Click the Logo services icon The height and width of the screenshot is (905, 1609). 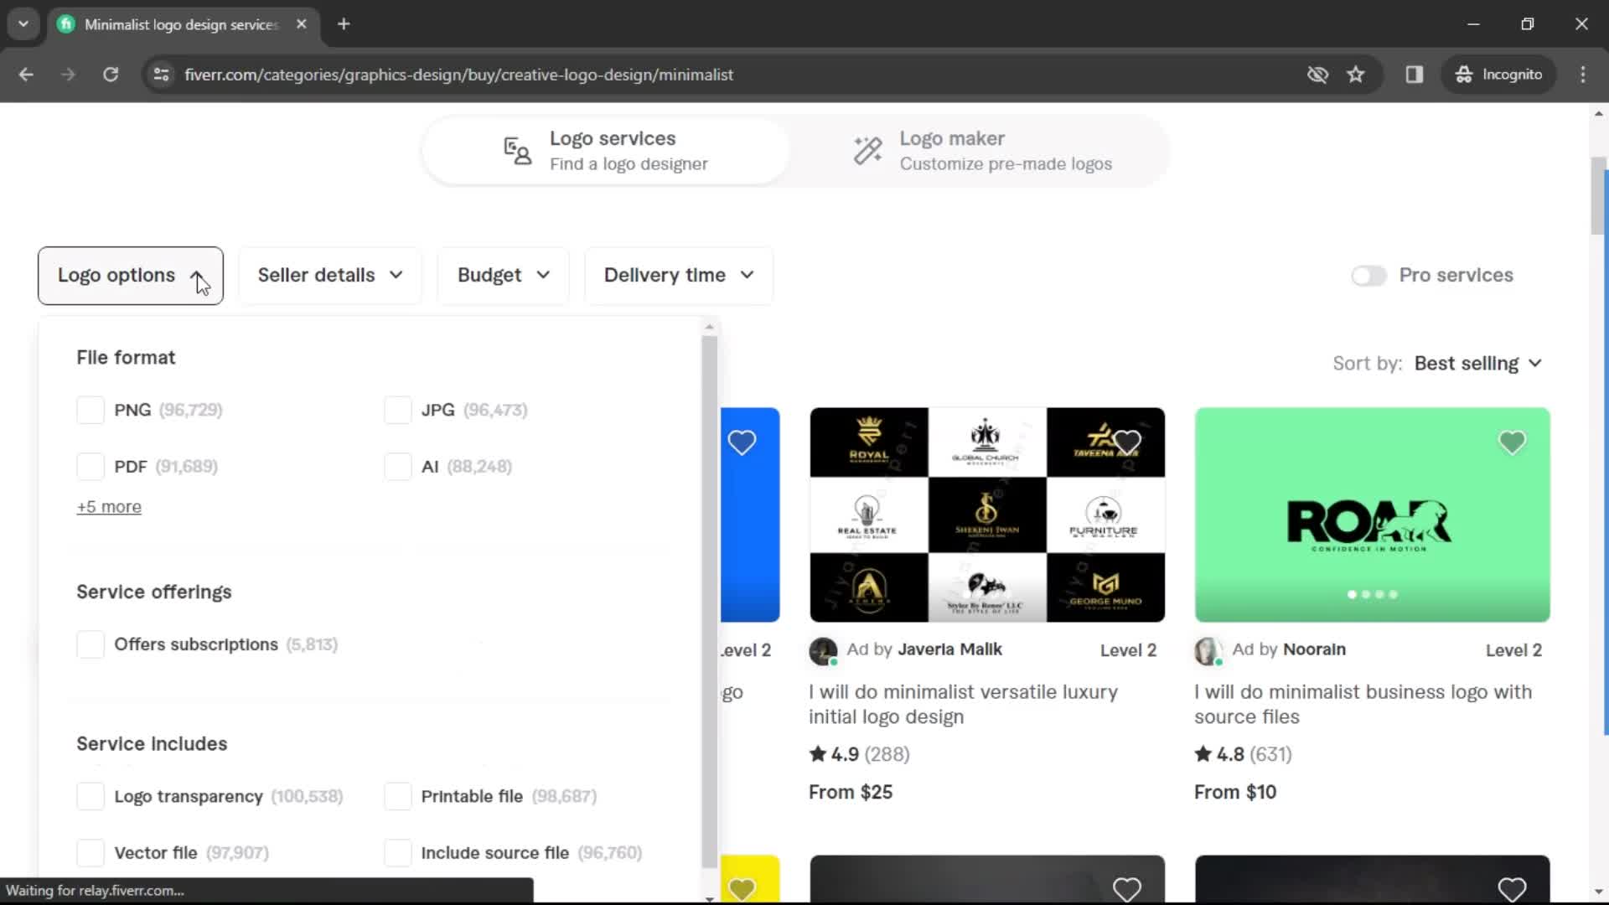coord(517,148)
